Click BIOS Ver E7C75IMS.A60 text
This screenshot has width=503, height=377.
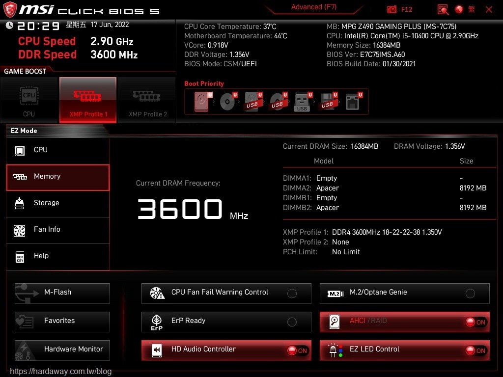(x=365, y=54)
